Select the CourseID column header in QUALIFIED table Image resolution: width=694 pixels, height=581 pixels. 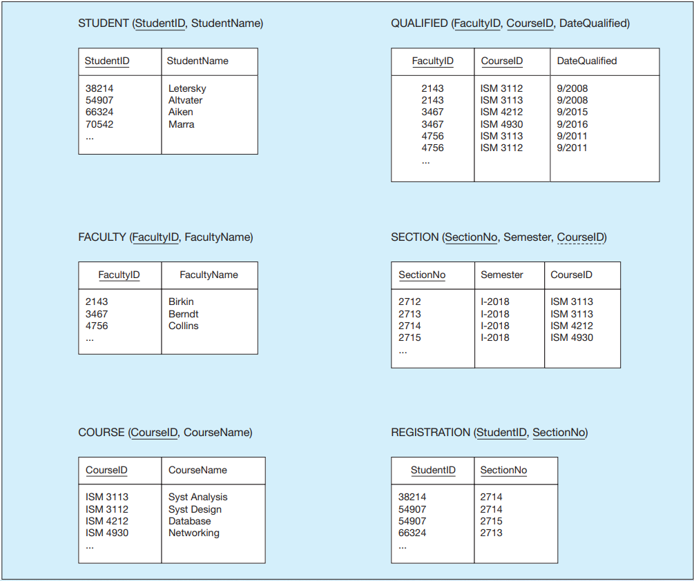[x=512, y=61]
